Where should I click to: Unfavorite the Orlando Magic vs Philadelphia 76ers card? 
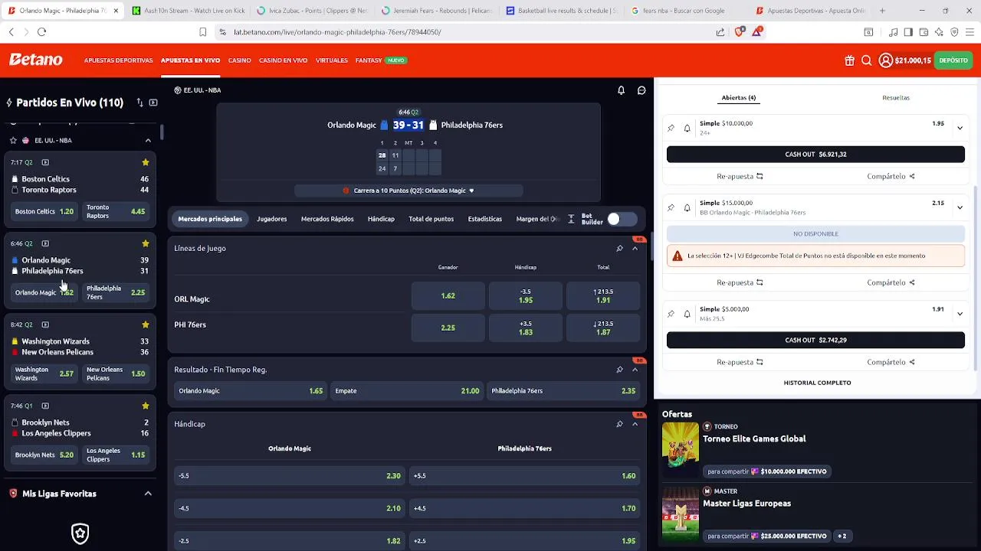click(x=146, y=243)
